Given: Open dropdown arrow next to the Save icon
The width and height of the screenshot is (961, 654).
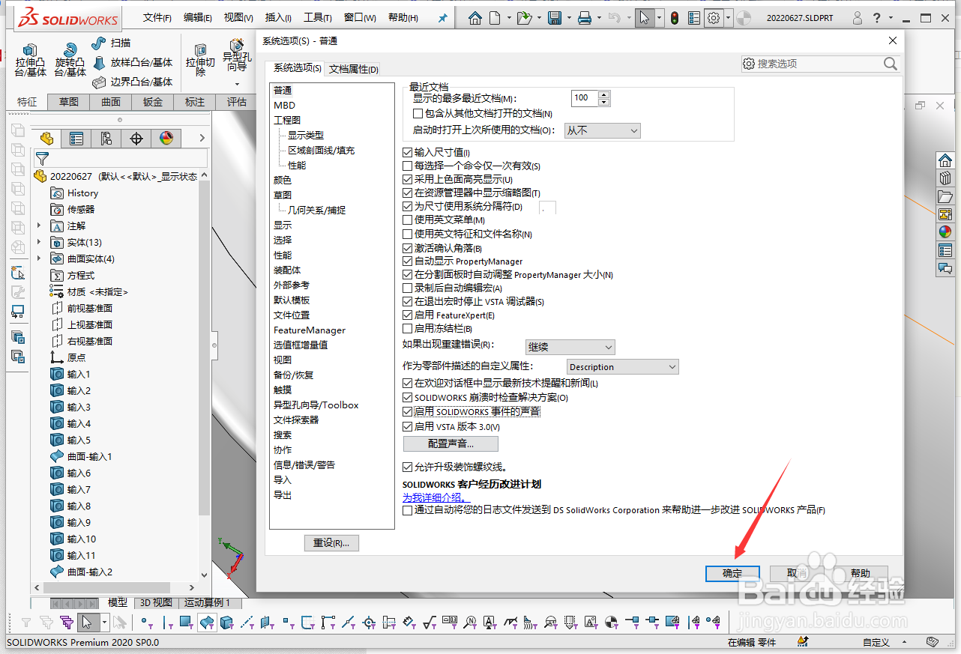Looking at the screenshot, I should click(569, 18).
